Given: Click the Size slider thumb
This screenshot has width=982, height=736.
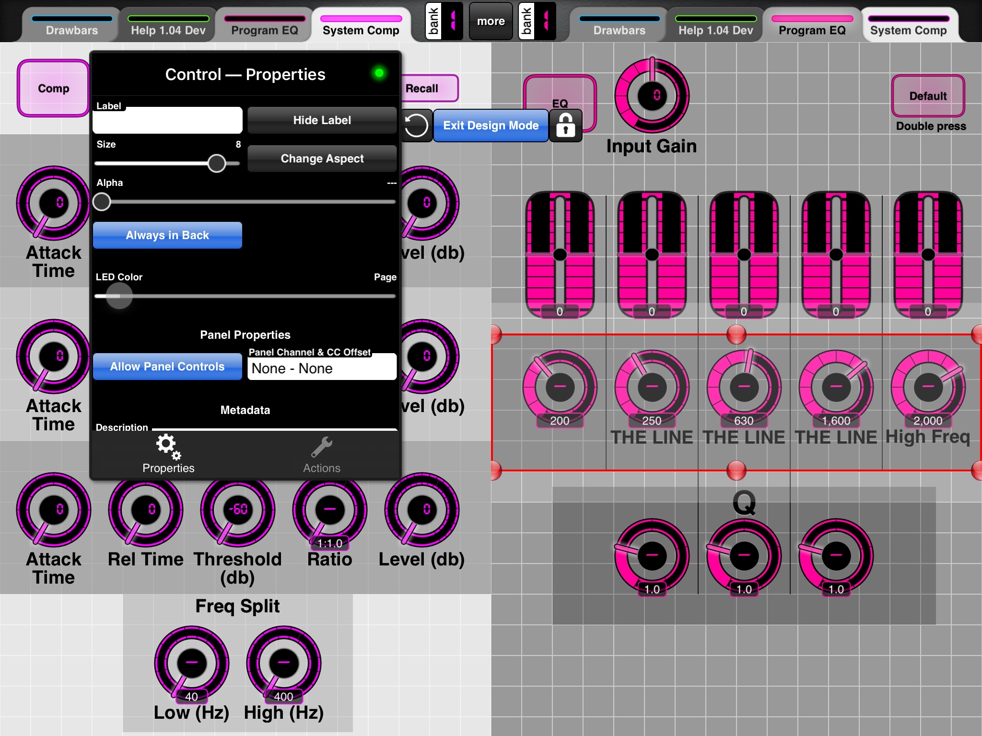Looking at the screenshot, I should pyautogui.click(x=217, y=163).
